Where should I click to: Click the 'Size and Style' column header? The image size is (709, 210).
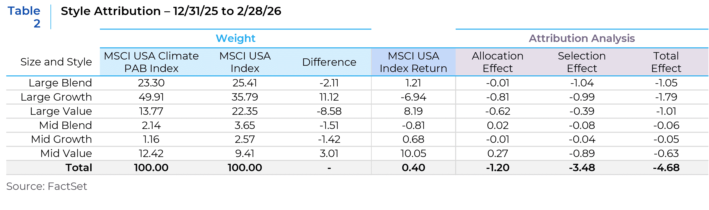coord(56,62)
